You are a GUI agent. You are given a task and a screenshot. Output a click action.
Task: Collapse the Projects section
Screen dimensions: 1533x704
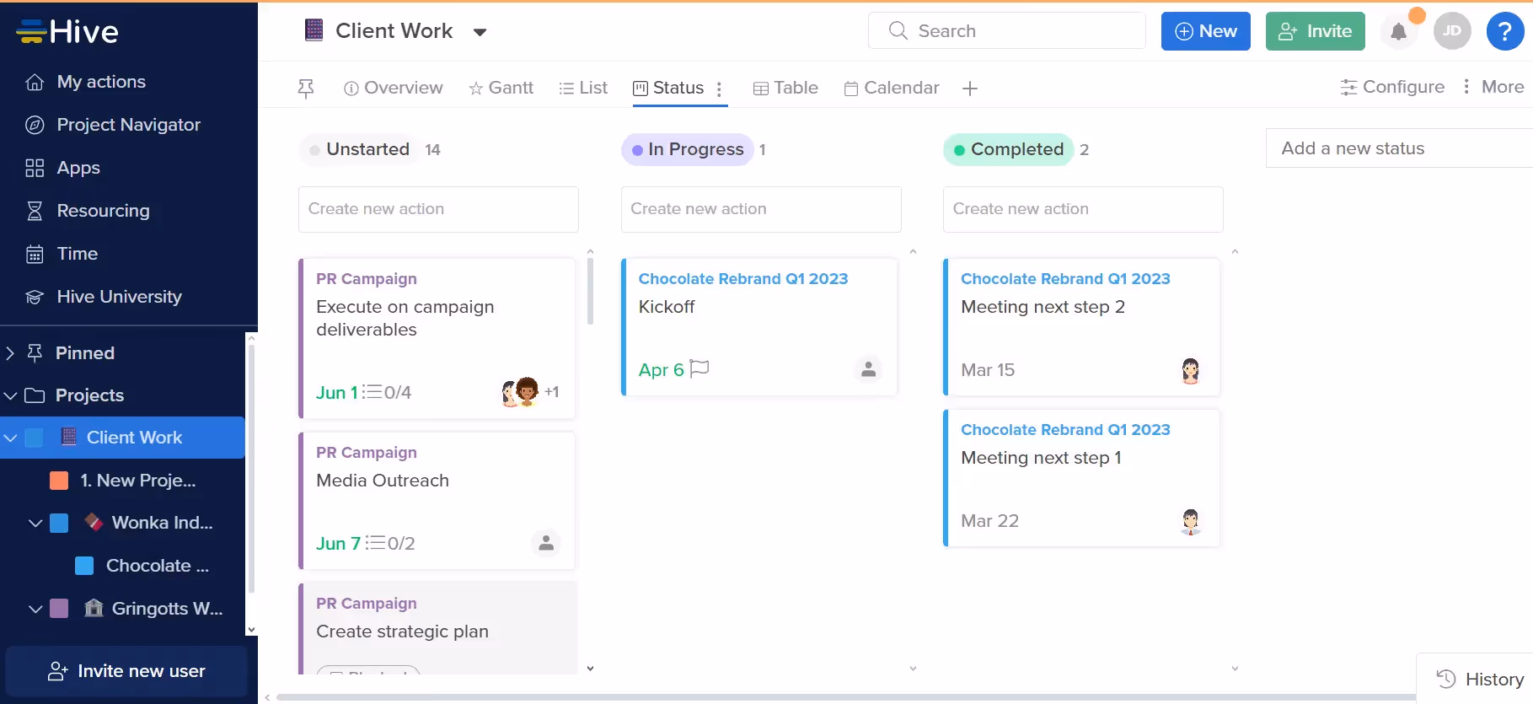click(x=10, y=395)
